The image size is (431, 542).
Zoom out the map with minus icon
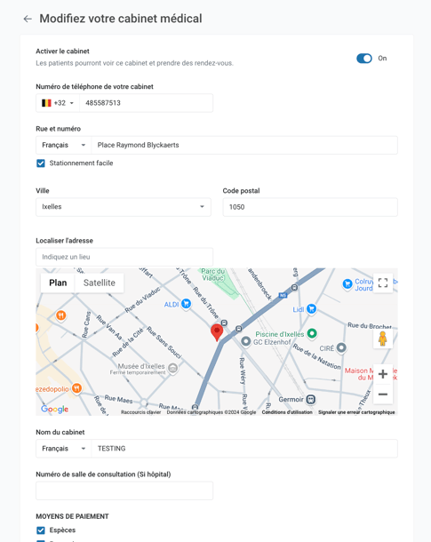point(383,394)
